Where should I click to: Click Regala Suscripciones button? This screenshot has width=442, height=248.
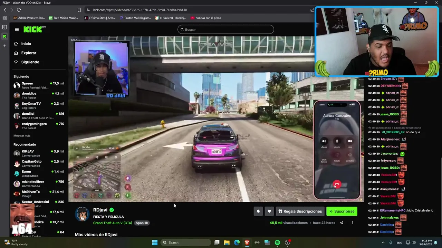[300, 211]
